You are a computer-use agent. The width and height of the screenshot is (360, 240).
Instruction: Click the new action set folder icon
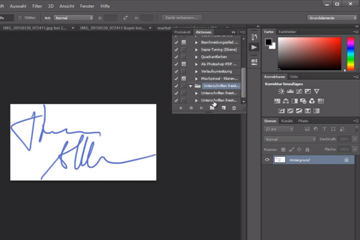tap(212, 108)
